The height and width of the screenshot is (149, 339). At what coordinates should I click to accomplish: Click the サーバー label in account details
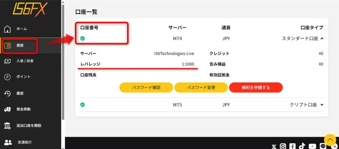tap(88, 54)
